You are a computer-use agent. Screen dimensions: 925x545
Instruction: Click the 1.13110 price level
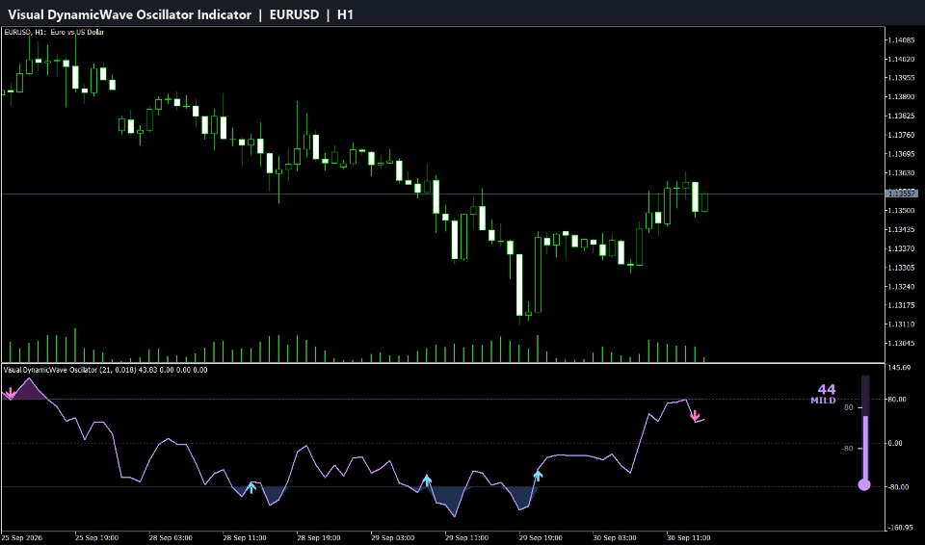pyautogui.click(x=902, y=324)
